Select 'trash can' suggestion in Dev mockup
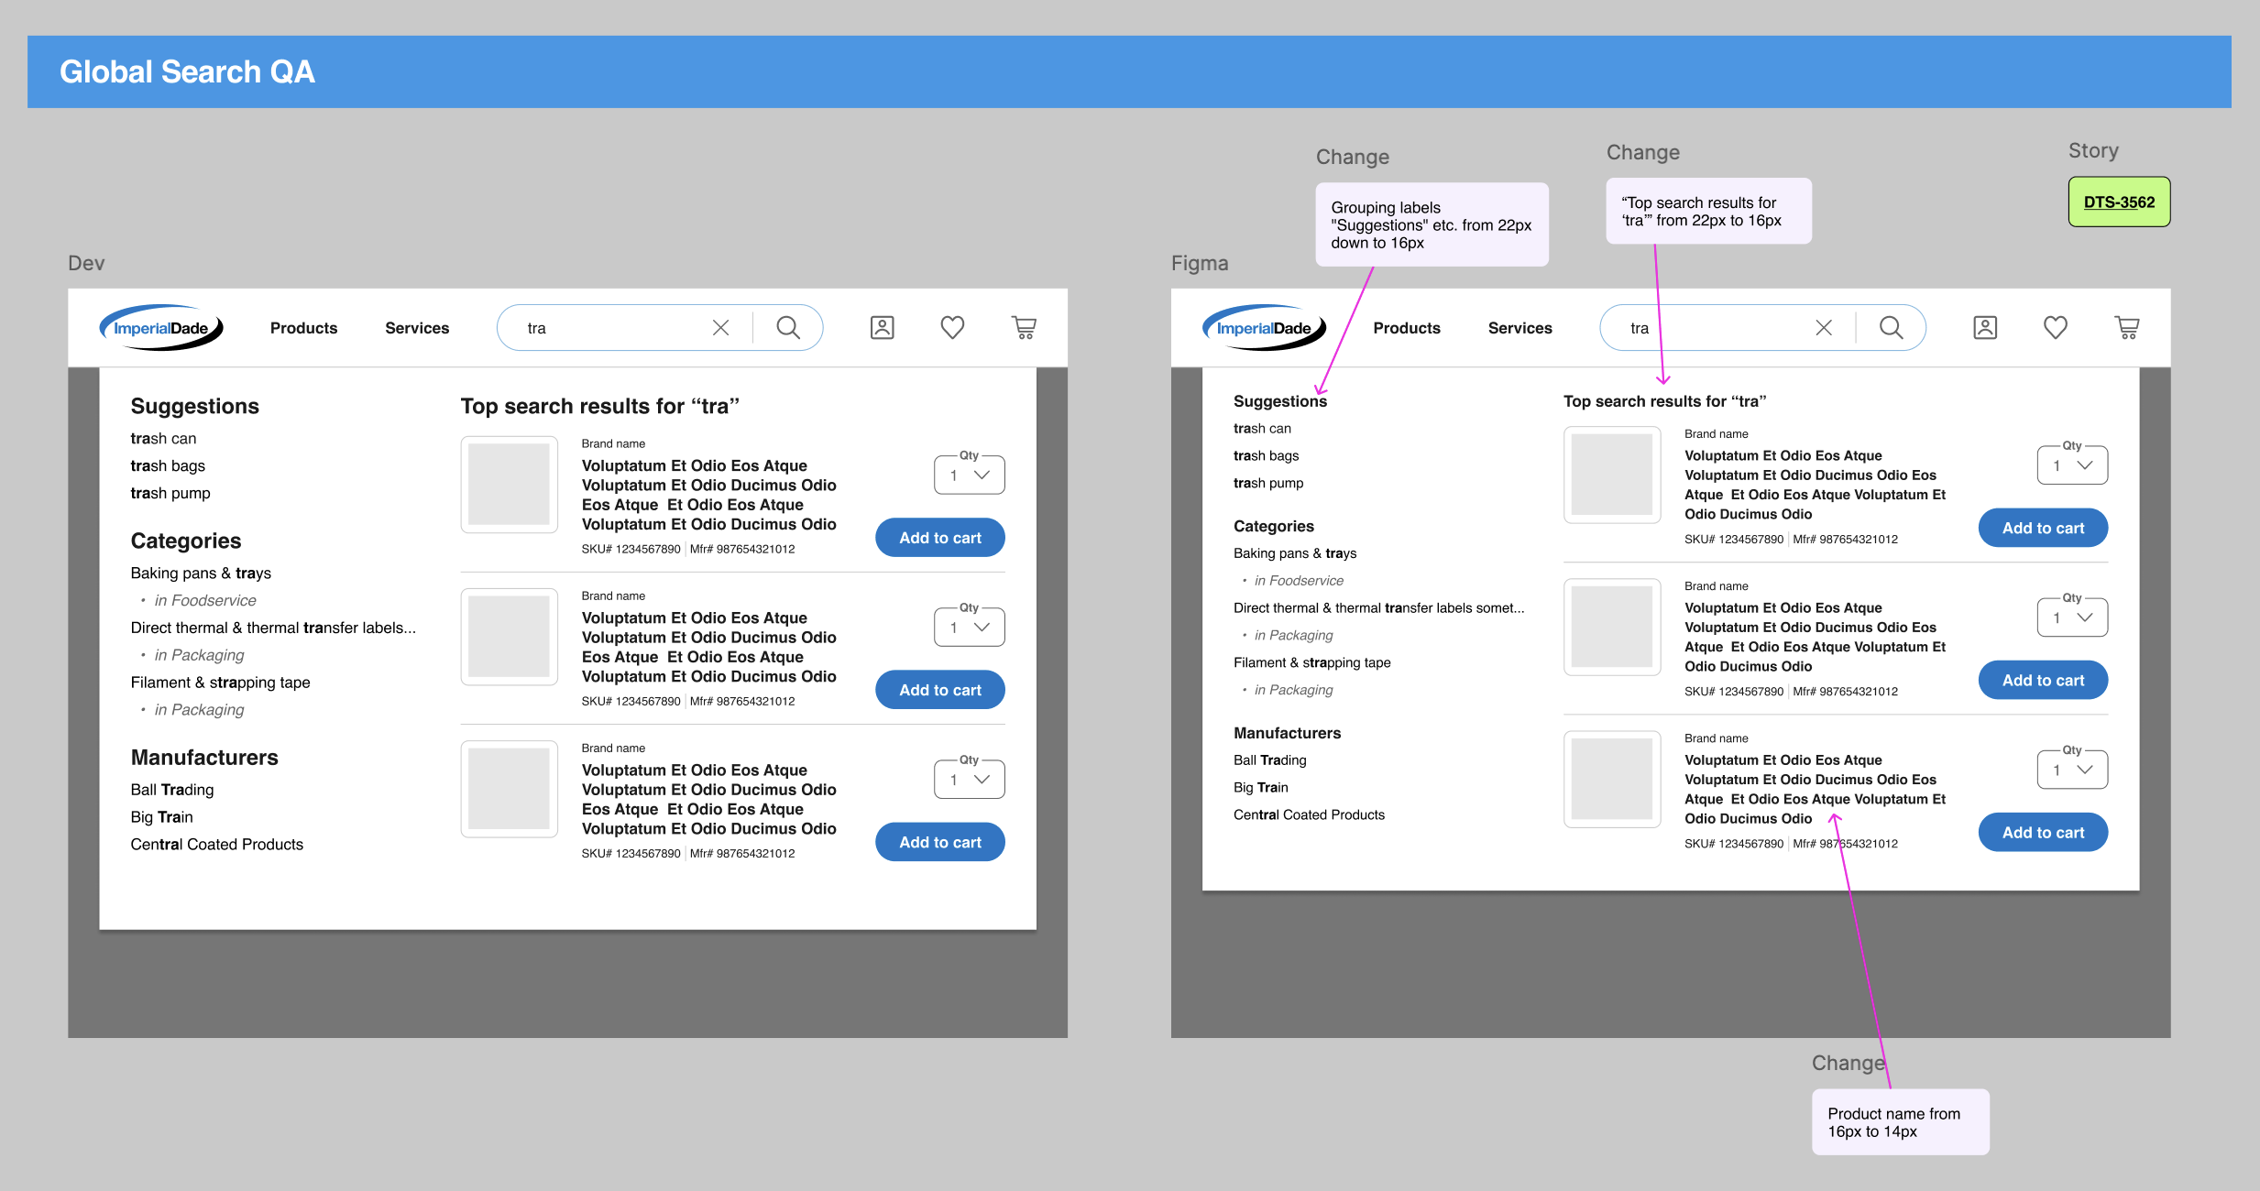 click(x=163, y=438)
